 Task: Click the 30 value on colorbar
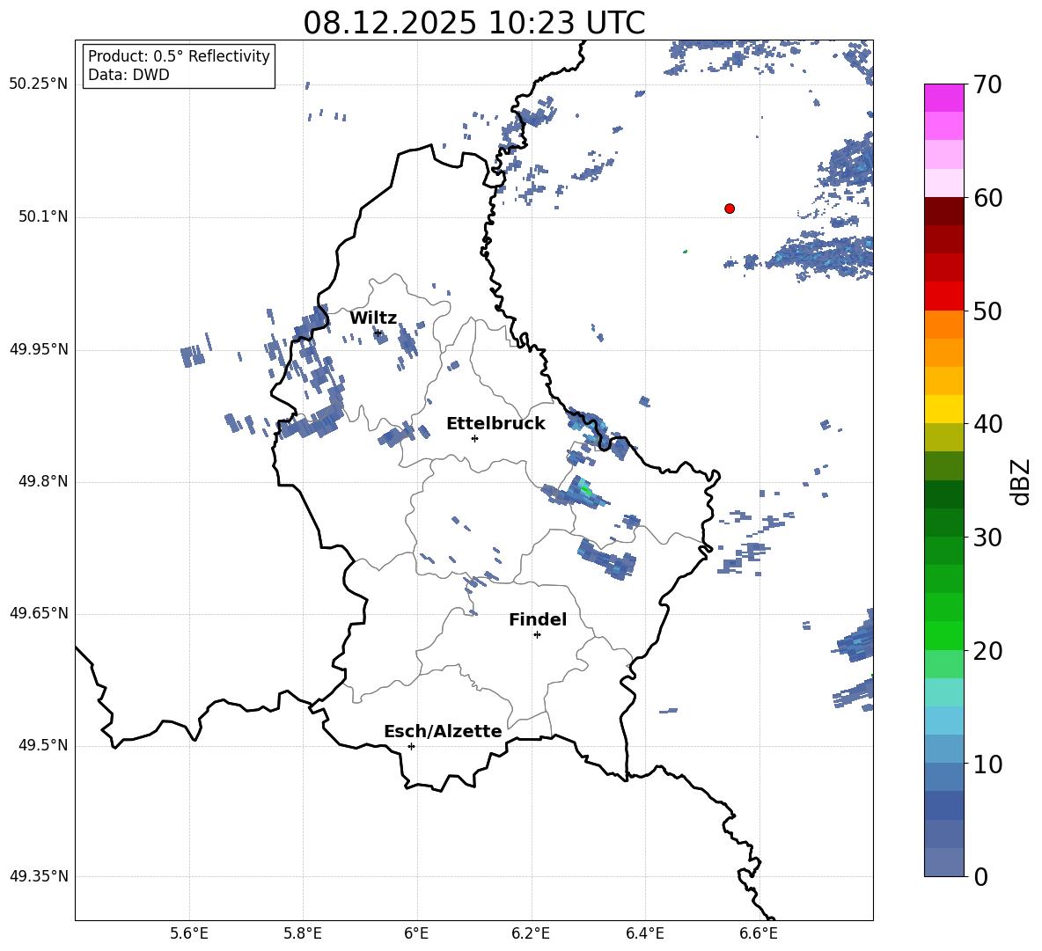tap(987, 538)
